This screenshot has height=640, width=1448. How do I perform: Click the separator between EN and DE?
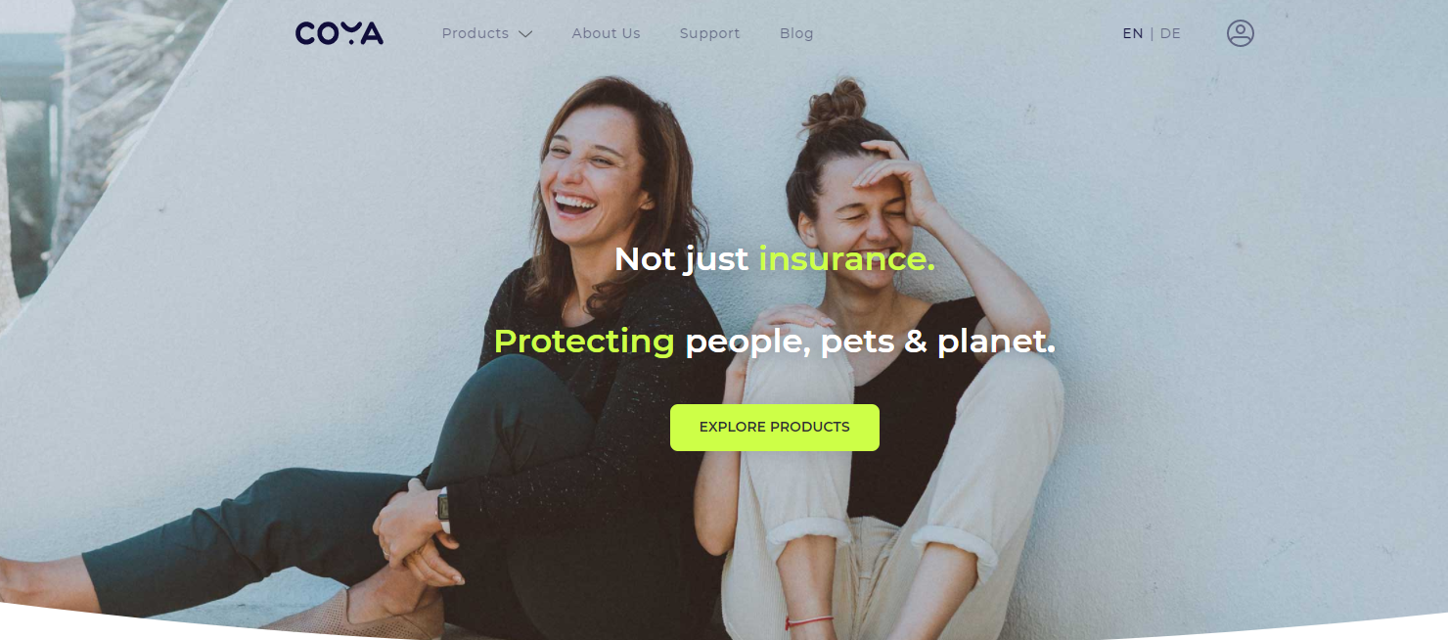tap(1152, 33)
